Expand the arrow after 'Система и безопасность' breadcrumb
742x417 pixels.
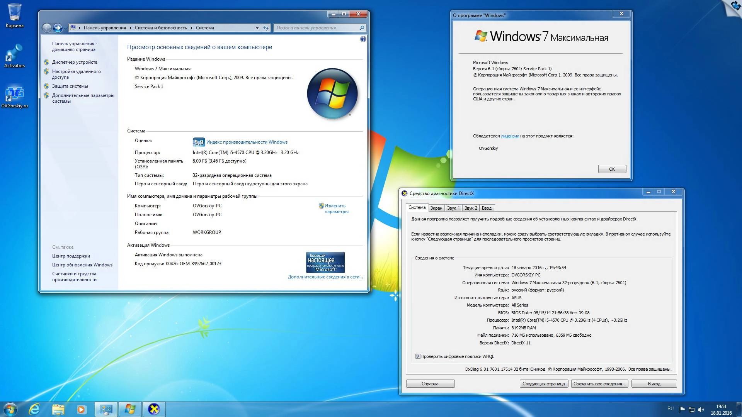(x=191, y=28)
